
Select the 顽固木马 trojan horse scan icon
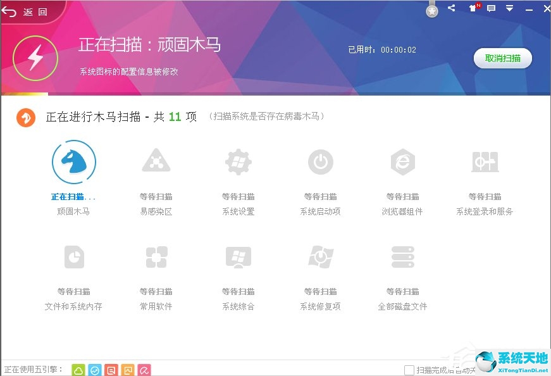point(75,161)
